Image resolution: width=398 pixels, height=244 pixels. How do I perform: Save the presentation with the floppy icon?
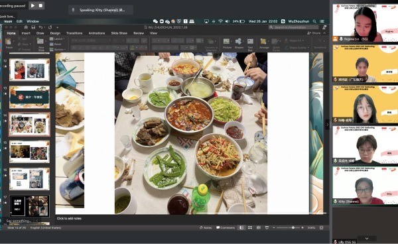click(33, 27)
